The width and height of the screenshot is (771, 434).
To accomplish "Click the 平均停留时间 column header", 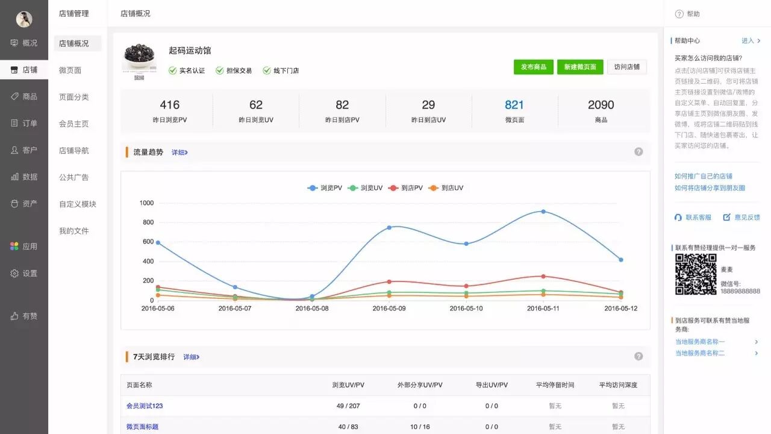I will click(555, 385).
